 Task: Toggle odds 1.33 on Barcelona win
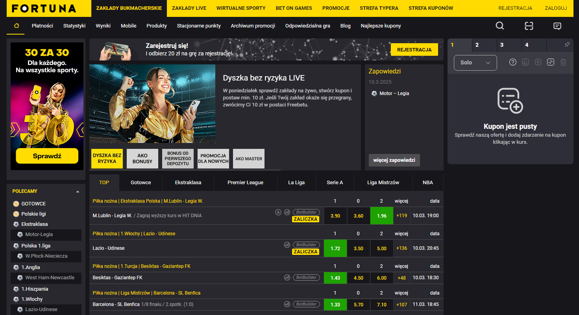[x=335, y=304]
